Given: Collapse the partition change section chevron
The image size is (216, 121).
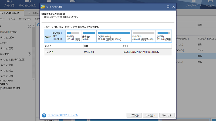Looking at the screenshot, I should pos(29,54).
